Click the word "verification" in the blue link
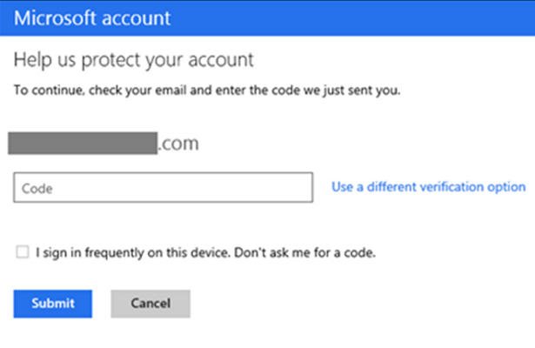 click(451, 187)
